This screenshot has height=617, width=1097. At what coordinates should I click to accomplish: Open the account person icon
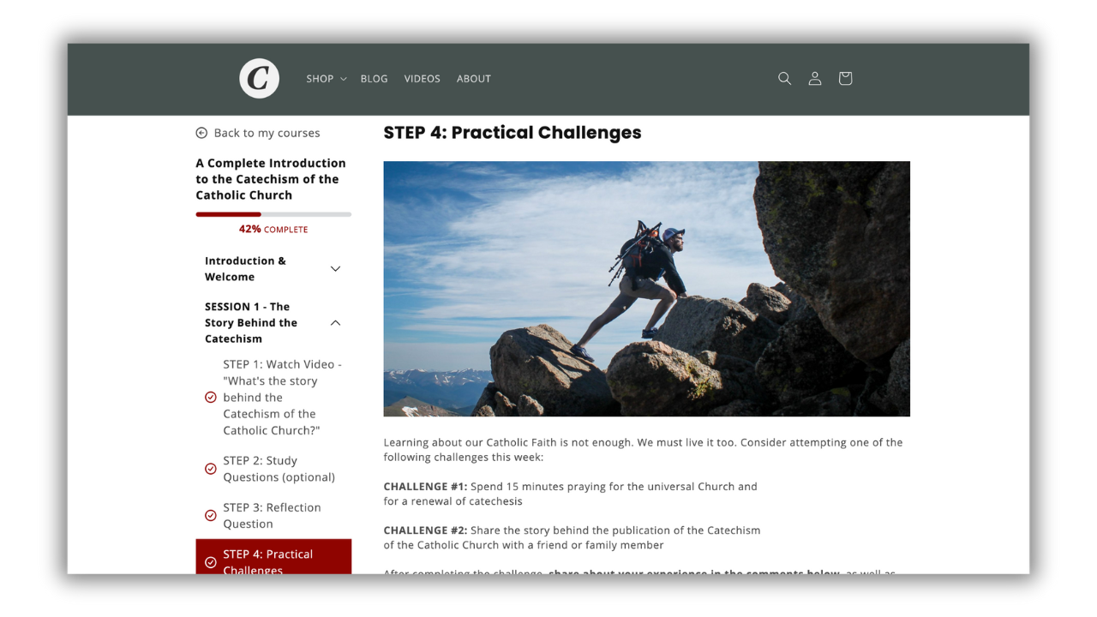click(x=815, y=78)
